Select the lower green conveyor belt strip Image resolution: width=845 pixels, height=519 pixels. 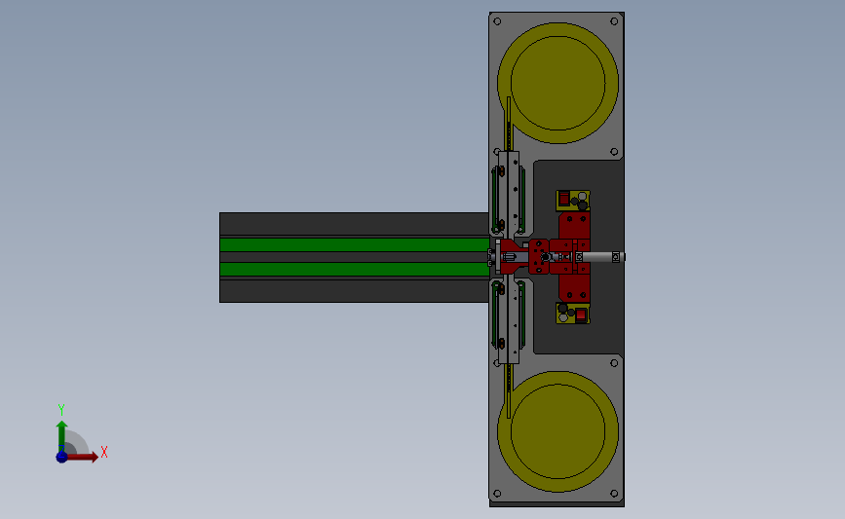tap(354, 269)
